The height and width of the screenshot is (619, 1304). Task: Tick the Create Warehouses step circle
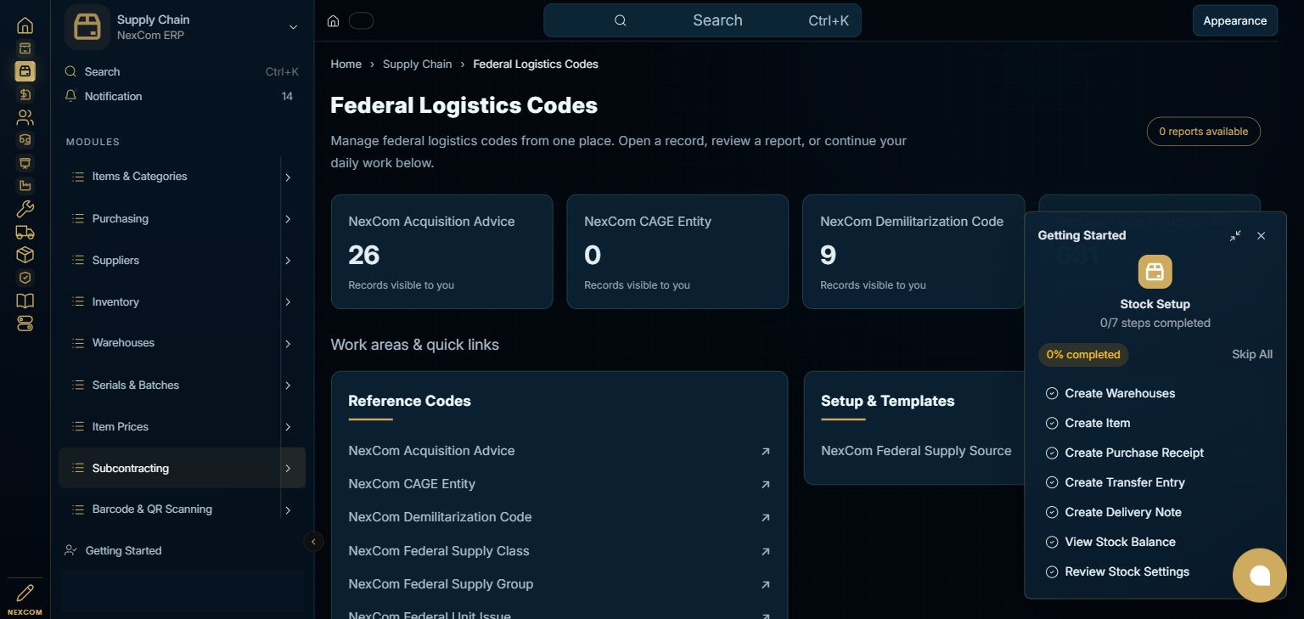1052,393
